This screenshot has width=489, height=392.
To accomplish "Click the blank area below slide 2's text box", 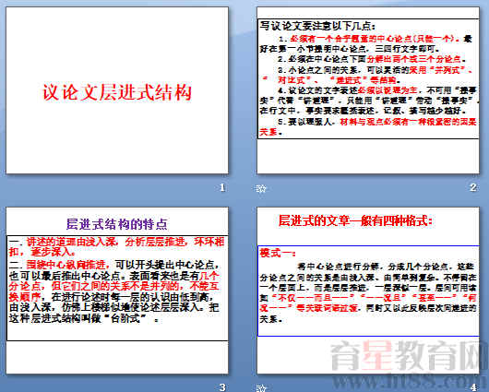I will 368,156.
